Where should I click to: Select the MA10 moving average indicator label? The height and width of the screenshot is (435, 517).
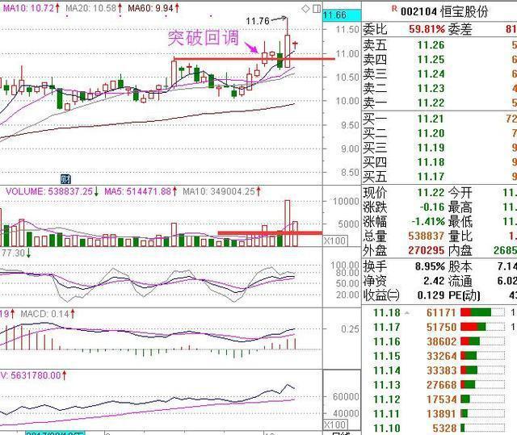click(27, 7)
